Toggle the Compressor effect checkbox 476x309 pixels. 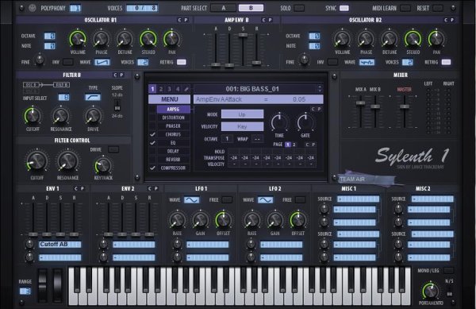(152, 168)
